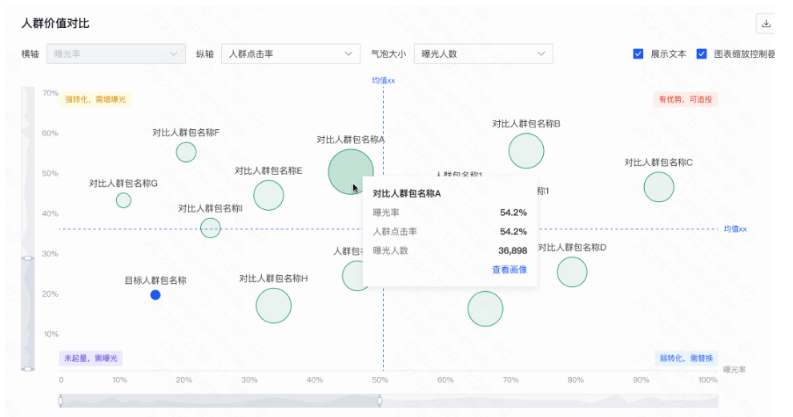
Task: Select the 对比人群包名称C bubble
Action: (658, 187)
